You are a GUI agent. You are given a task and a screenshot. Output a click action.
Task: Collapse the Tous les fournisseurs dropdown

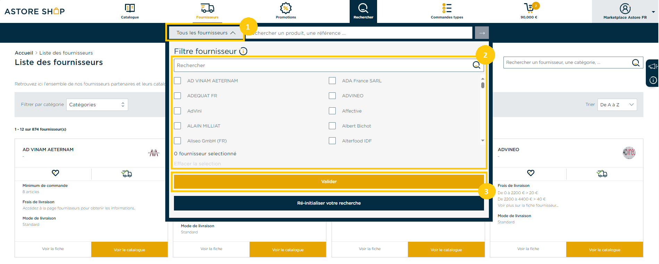coord(206,33)
